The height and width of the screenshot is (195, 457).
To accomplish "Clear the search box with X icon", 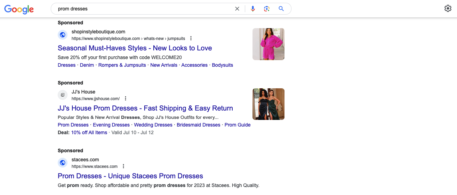I will tap(237, 9).
